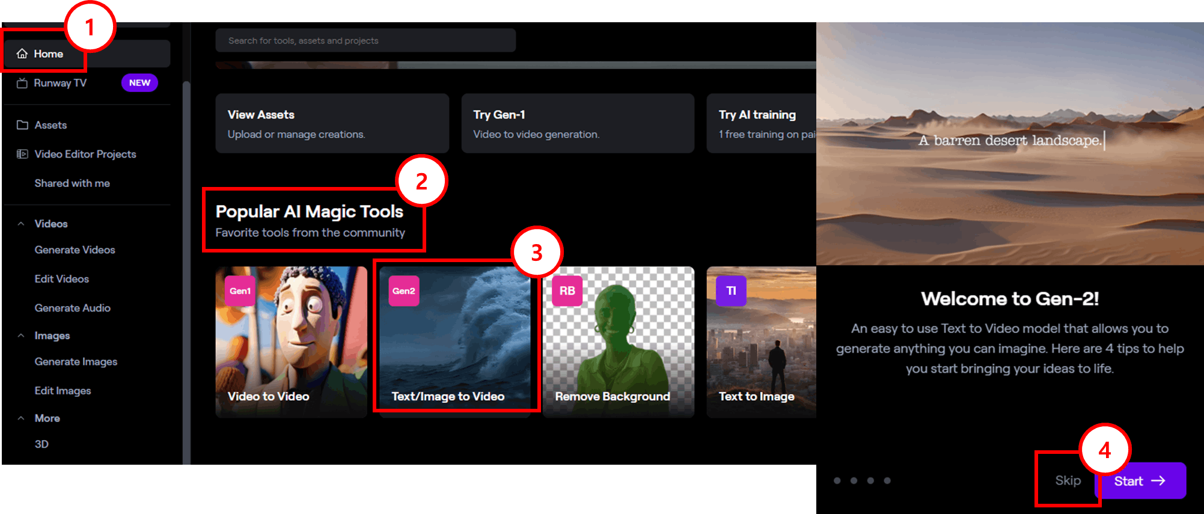The image size is (1204, 514).
Task: Click "Video to video generation." text
Action: pos(536,135)
